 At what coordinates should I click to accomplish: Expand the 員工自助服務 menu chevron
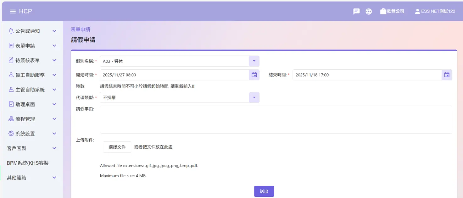point(54,75)
